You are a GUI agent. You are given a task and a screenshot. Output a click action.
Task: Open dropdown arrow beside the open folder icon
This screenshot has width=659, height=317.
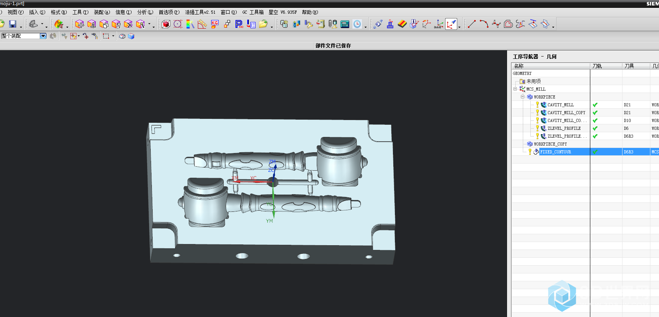(x=272, y=27)
